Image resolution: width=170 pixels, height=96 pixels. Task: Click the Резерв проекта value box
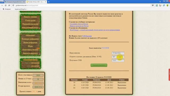38,87
